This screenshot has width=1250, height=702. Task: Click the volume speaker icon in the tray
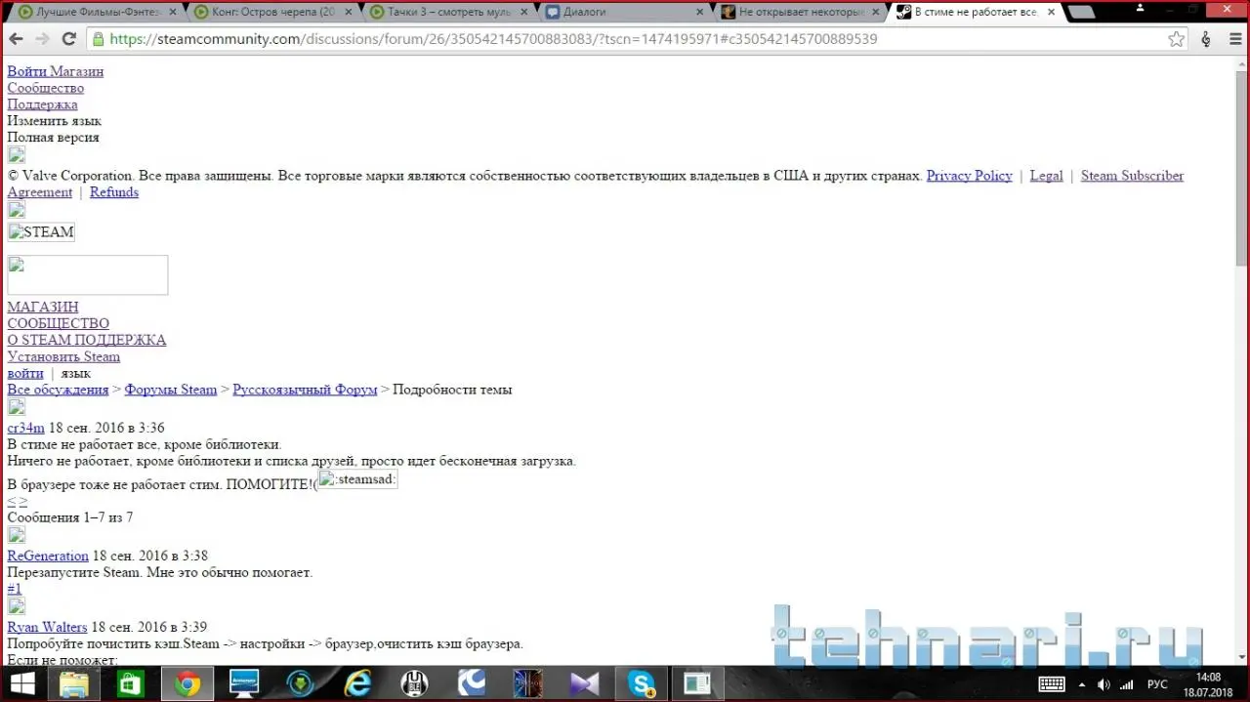coord(1104,683)
